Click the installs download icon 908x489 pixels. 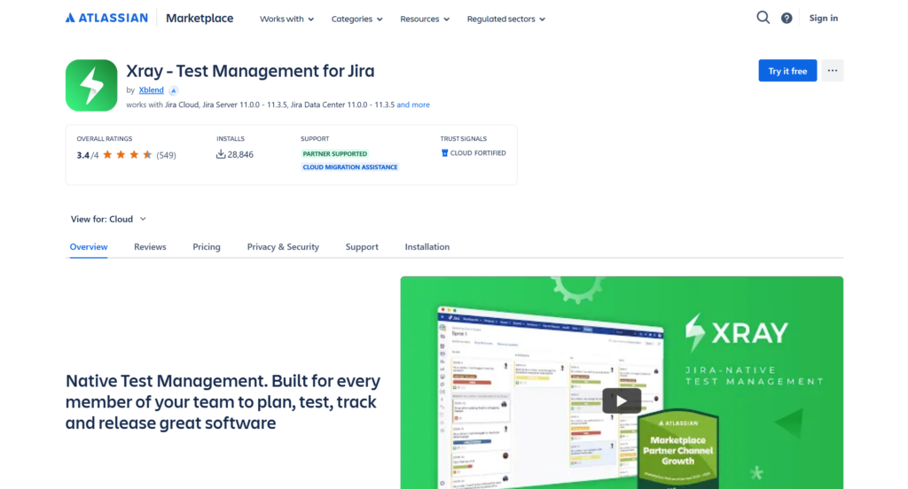[221, 154]
